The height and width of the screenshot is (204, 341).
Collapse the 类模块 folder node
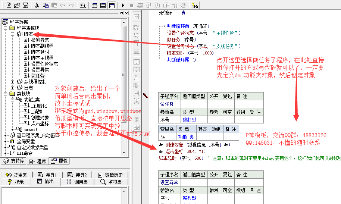[6, 94]
